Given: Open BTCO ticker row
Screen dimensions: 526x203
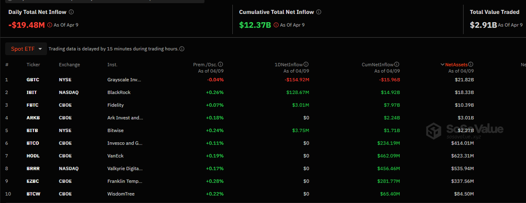Looking at the screenshot, I should pos(33,143).
